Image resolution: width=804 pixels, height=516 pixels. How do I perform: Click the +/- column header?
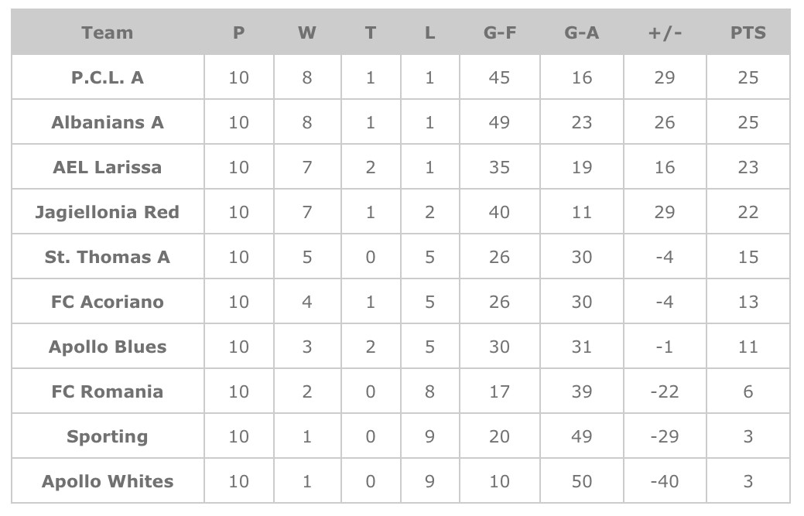click(665, 32)
